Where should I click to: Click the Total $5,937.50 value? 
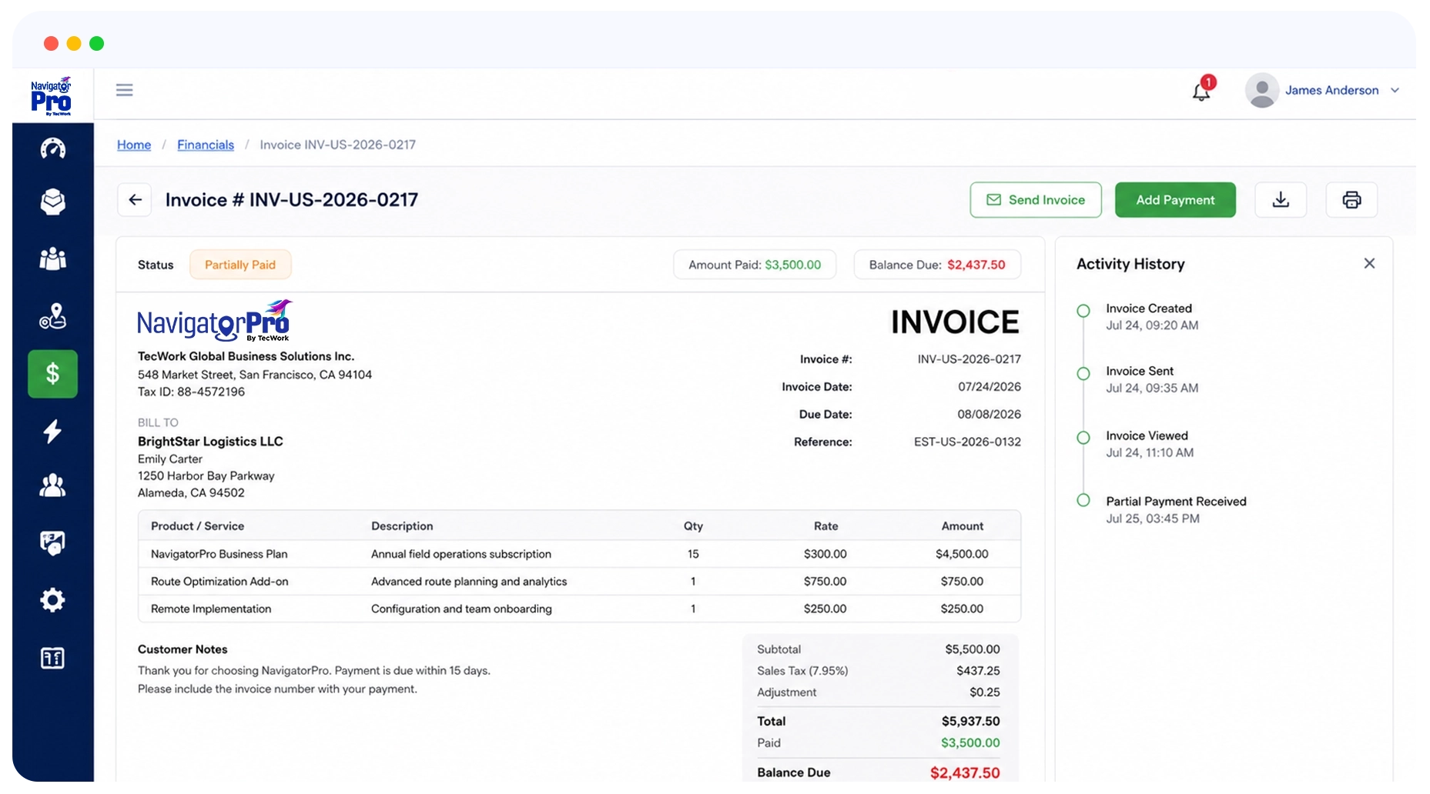(x=970, y=721)
